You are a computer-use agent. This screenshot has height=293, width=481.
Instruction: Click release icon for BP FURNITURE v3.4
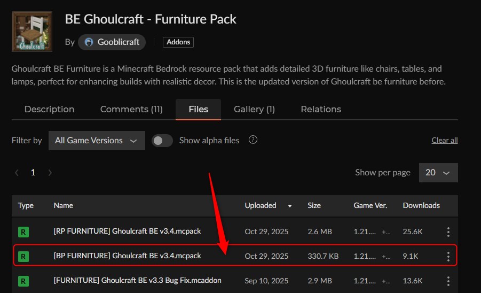point(23,257)
